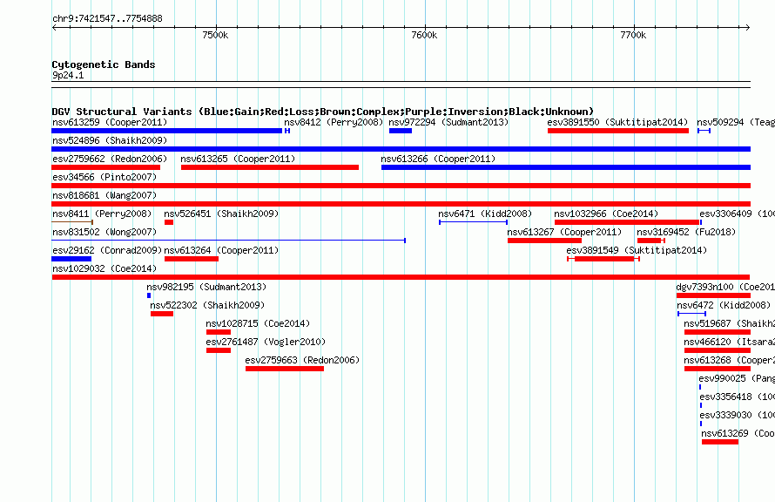This screenshot has height=502, width=775.
Task: Click the 7500k ruler mark
Action: click(215, 35)
